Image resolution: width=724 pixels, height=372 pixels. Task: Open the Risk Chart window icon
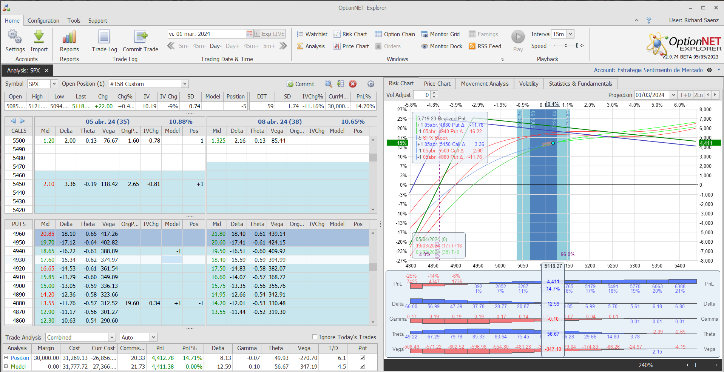coord(337,34)
